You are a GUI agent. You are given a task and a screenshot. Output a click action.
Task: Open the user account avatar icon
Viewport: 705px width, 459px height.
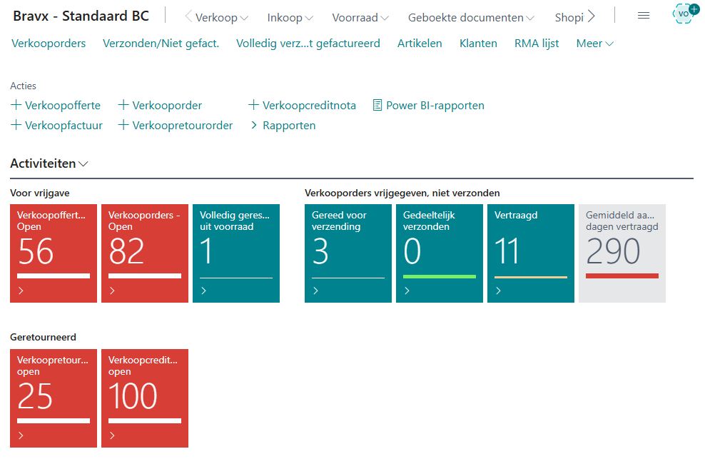point(684,14)
